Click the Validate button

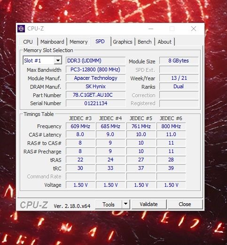tap(149, 204)
